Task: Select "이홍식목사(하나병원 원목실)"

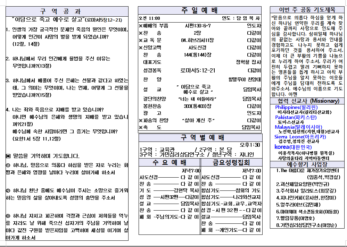Action: pos(306,153)
